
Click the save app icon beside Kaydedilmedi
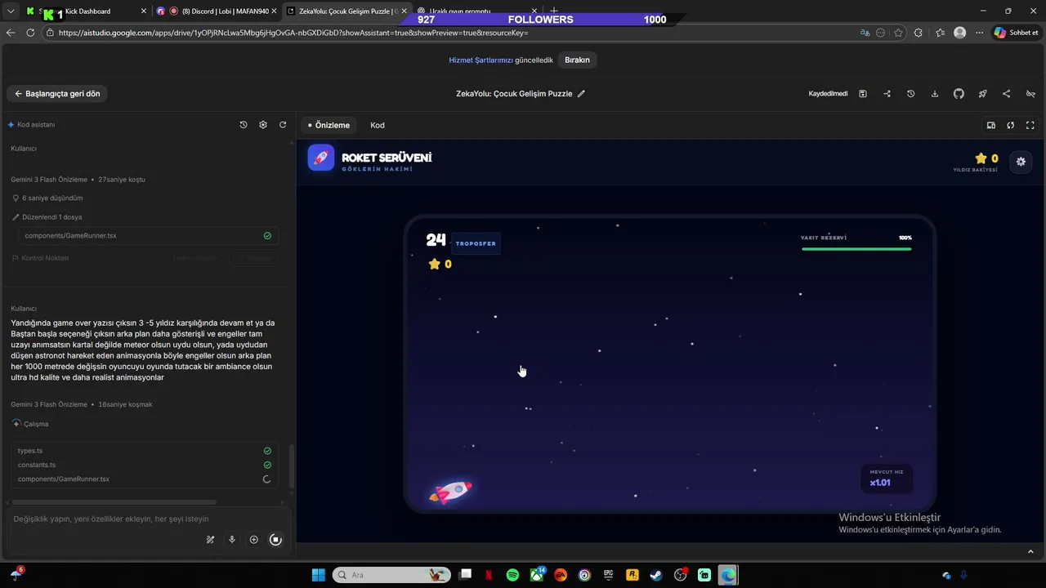(863, 94)
